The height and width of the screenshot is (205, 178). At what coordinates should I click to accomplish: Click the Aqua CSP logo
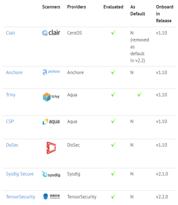51,122
